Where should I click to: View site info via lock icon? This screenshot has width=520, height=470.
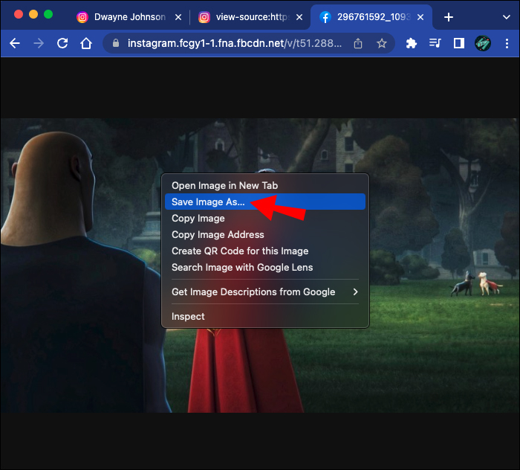[116, 43]
